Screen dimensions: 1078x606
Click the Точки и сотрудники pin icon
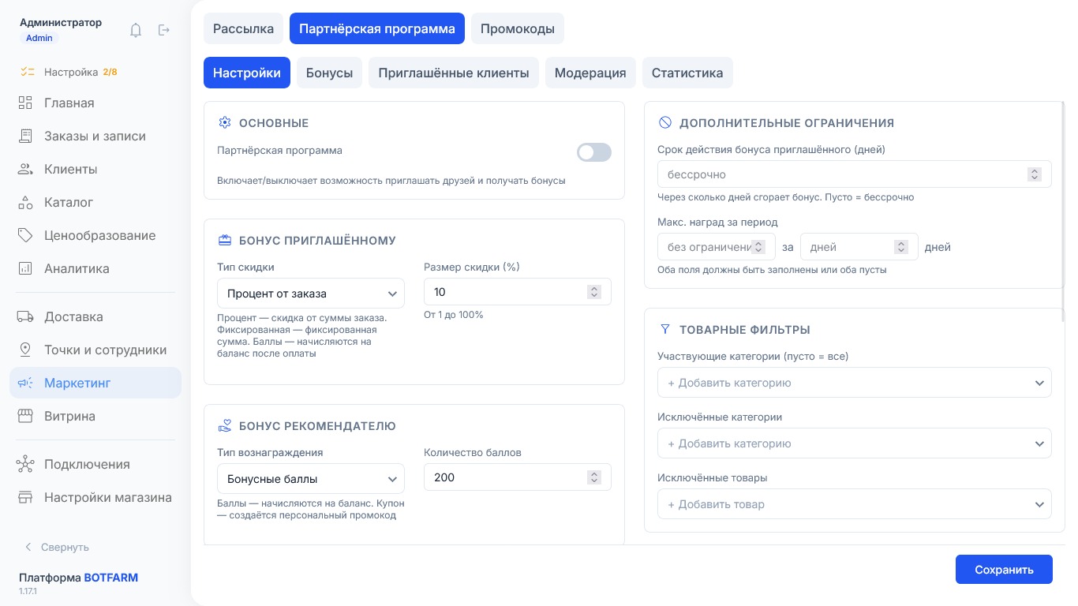pos(25,350)
